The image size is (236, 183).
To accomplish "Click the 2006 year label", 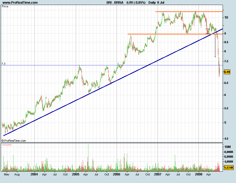I will tap(117, 174).
